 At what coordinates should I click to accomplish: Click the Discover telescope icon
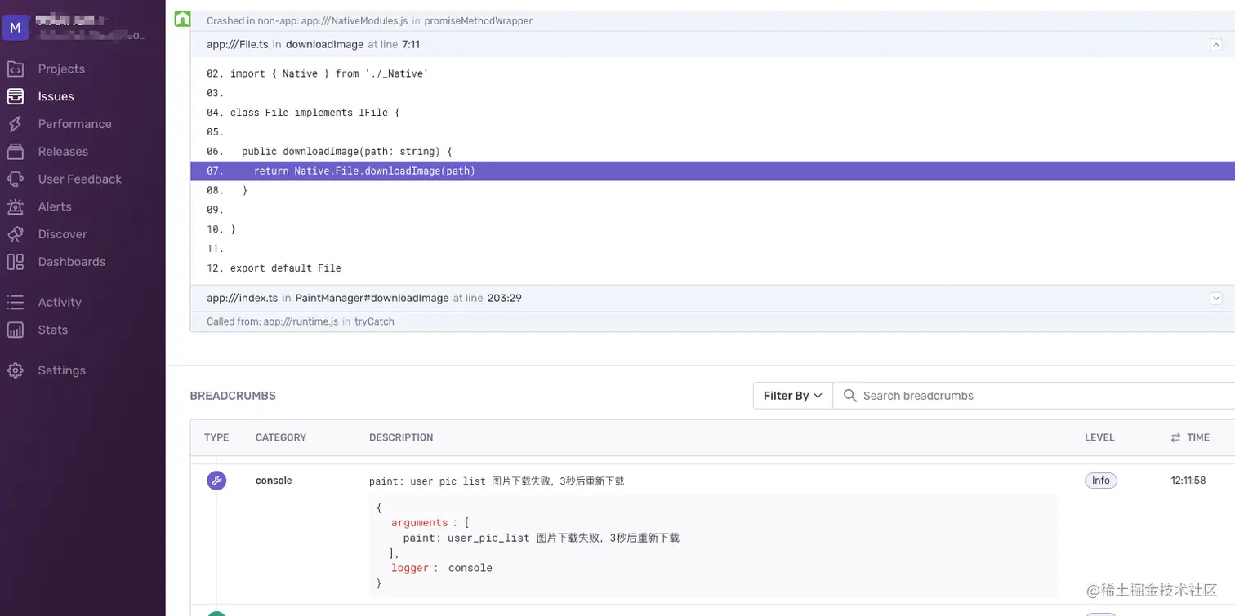point(16,234)
